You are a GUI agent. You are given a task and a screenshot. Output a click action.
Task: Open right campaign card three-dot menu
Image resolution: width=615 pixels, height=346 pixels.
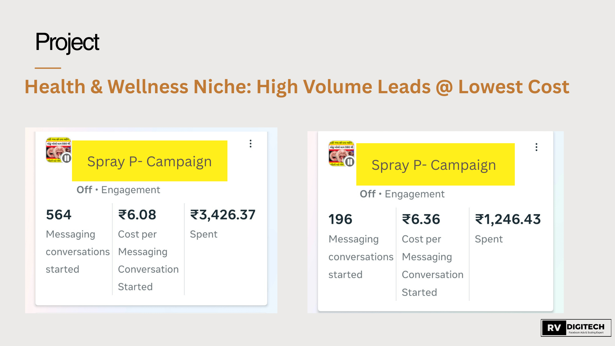coord(536,147)
